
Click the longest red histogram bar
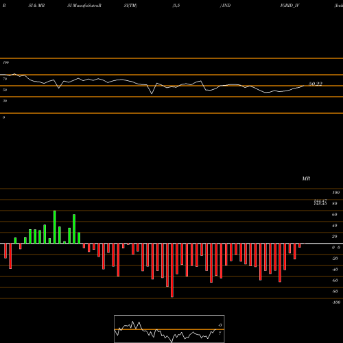(172, 270)
